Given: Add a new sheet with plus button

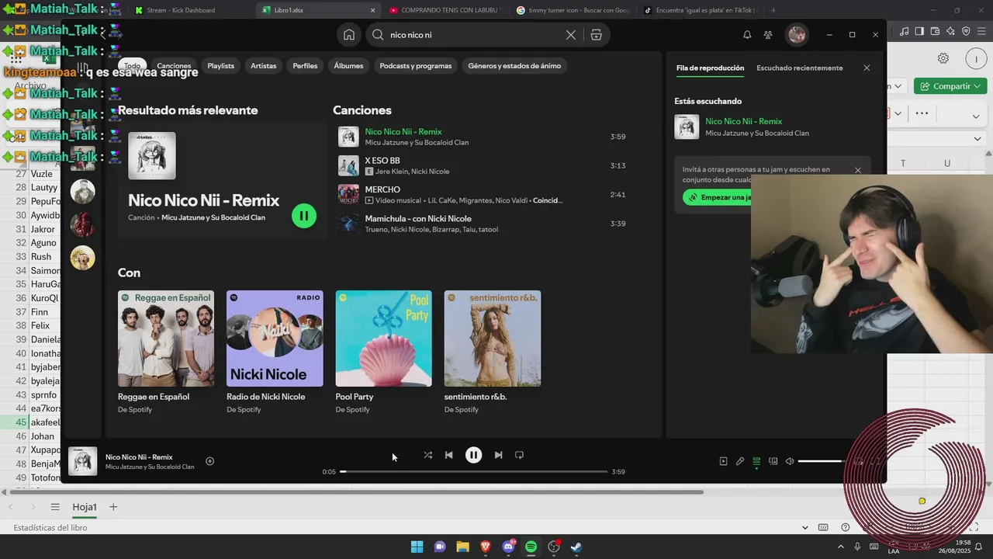Looking at the screenshot, I should pos(113,507).
